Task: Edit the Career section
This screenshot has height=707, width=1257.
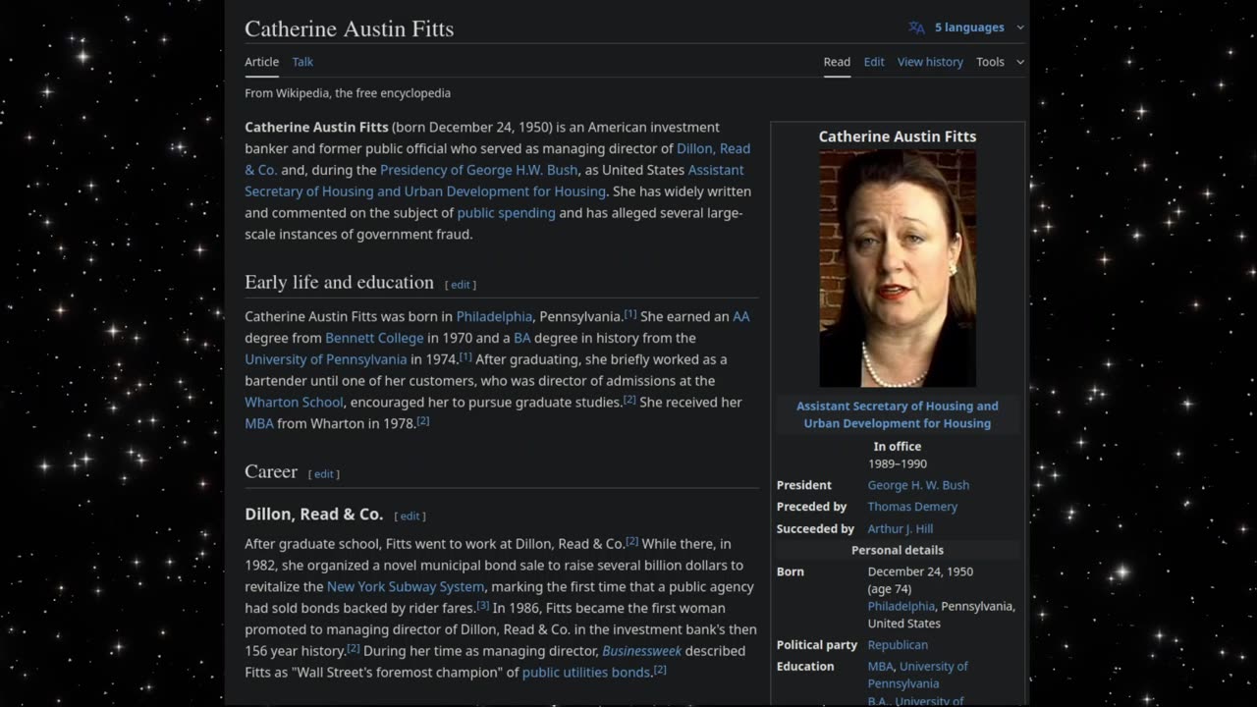Action: click(x=324, y=474)
